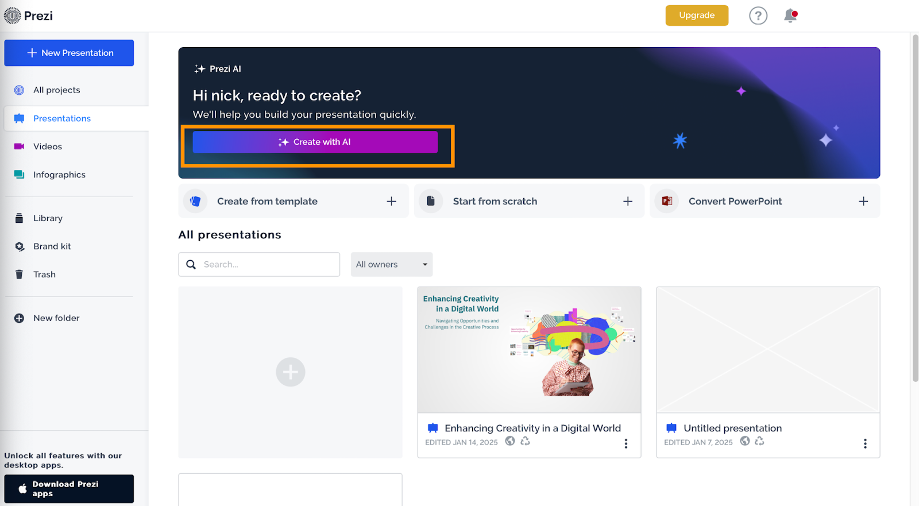Click the reuse icon on Untitled presentation
The width and height of the screenshot is (919, 506).
tap(759, 441)
